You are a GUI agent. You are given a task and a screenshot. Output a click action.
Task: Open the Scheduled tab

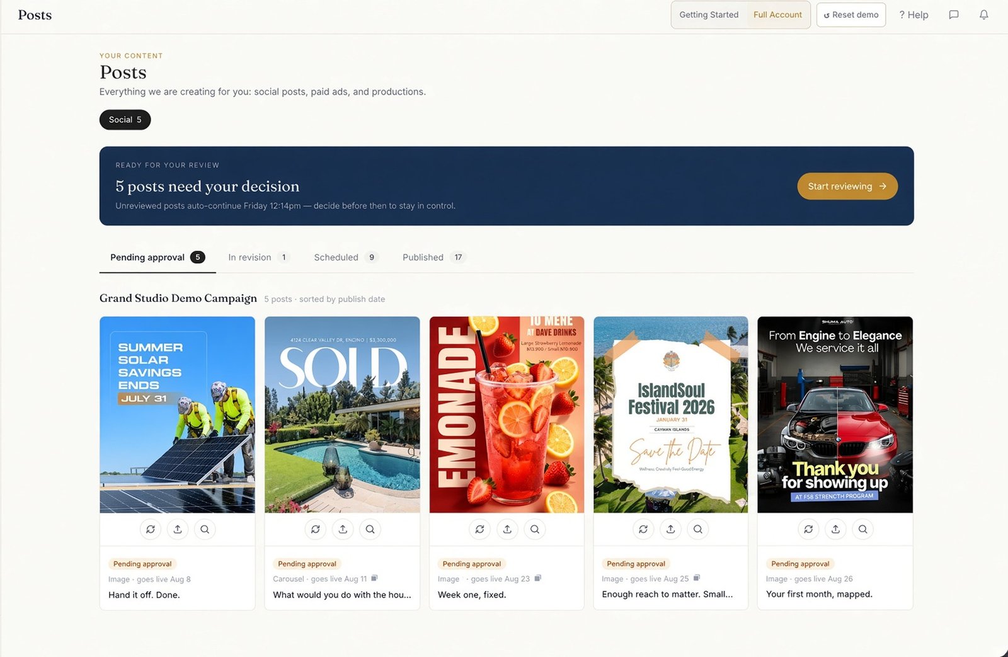[345, 257]
